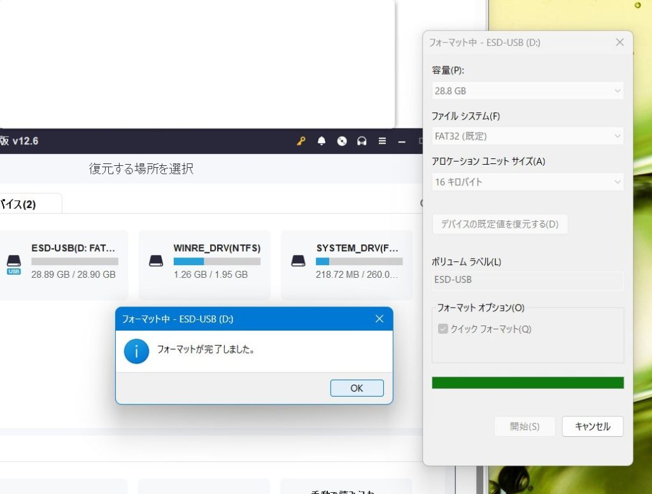This screenshot has height=494, width=652.
Task: Switch to the デバイス(2) tab
Action: point(25,204)
